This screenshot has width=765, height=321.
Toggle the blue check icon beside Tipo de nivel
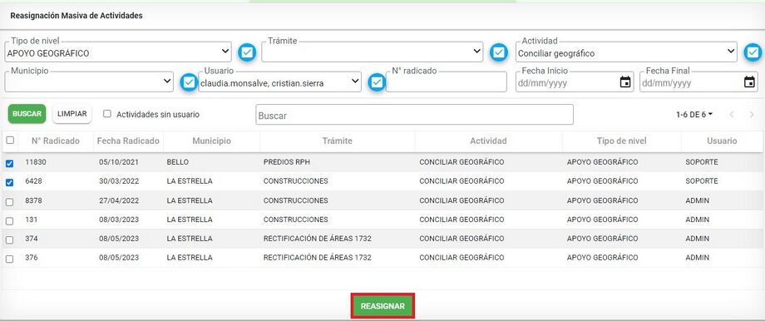coord(247,52)
